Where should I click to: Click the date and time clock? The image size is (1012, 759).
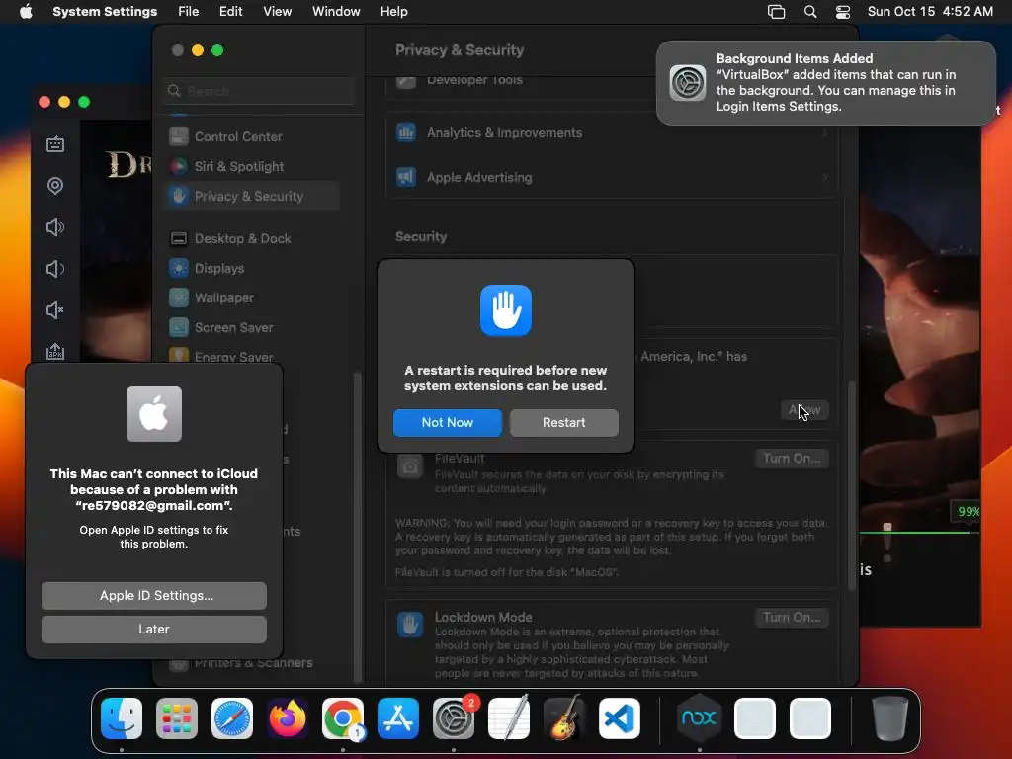(x=930, y=12)
